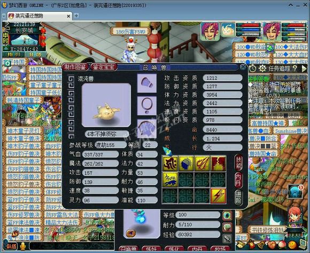Viewport: 310px width, 253px height.
Task: Click the red-haired character portrait at right
Action: tap(295, 216)
